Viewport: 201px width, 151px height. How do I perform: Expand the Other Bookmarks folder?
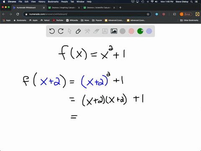pos(189,20)
